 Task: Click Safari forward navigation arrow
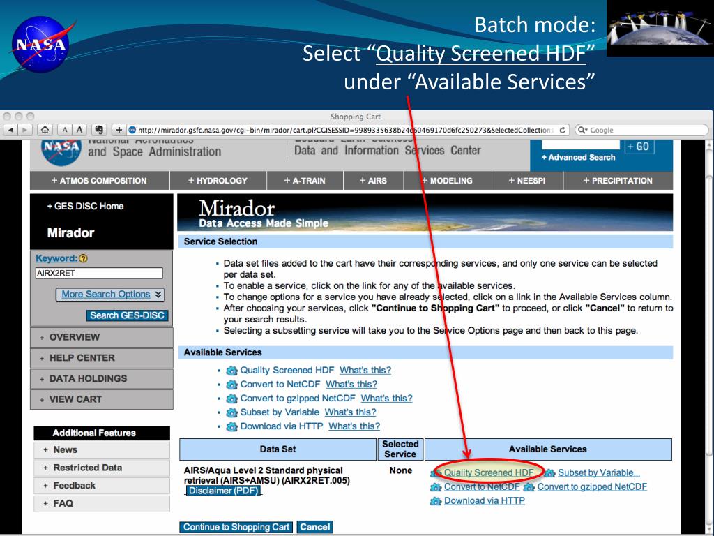[25, 130]
